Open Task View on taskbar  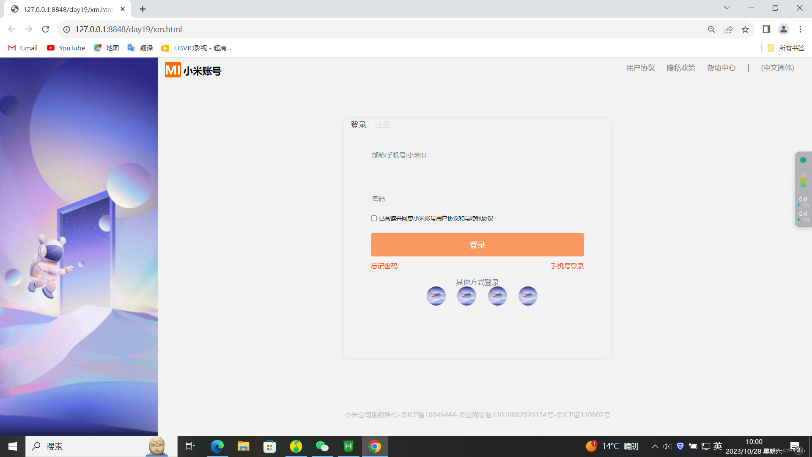point(190,446)
